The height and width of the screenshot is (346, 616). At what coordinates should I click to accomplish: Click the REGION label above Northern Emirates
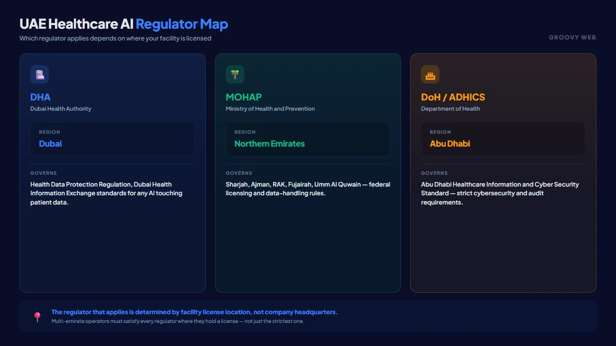tap(245, 132)
